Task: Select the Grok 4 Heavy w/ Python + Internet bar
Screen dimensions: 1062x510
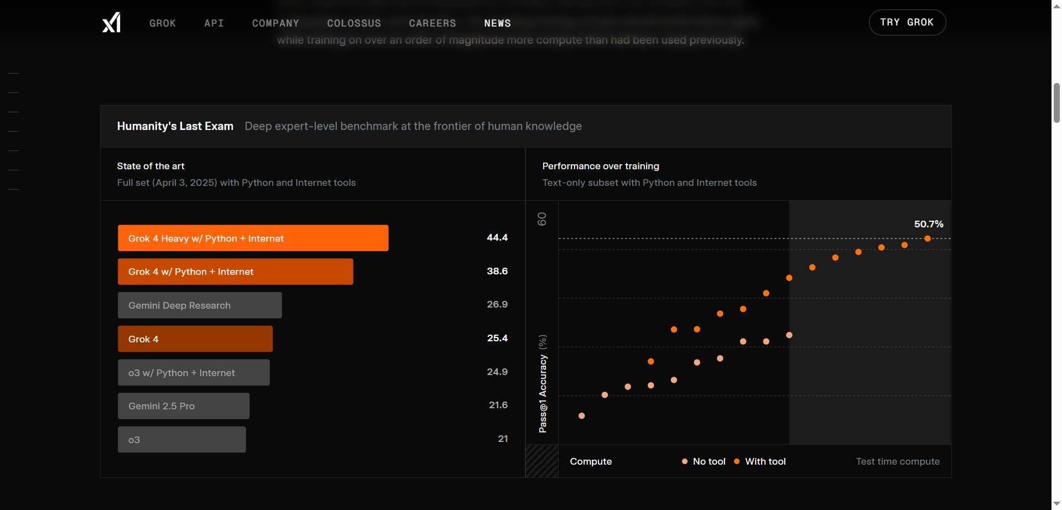Action: (x=253, y=238)
